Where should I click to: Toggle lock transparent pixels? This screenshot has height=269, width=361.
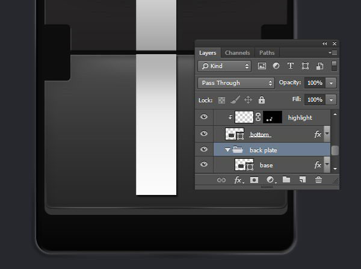[222, 100]
